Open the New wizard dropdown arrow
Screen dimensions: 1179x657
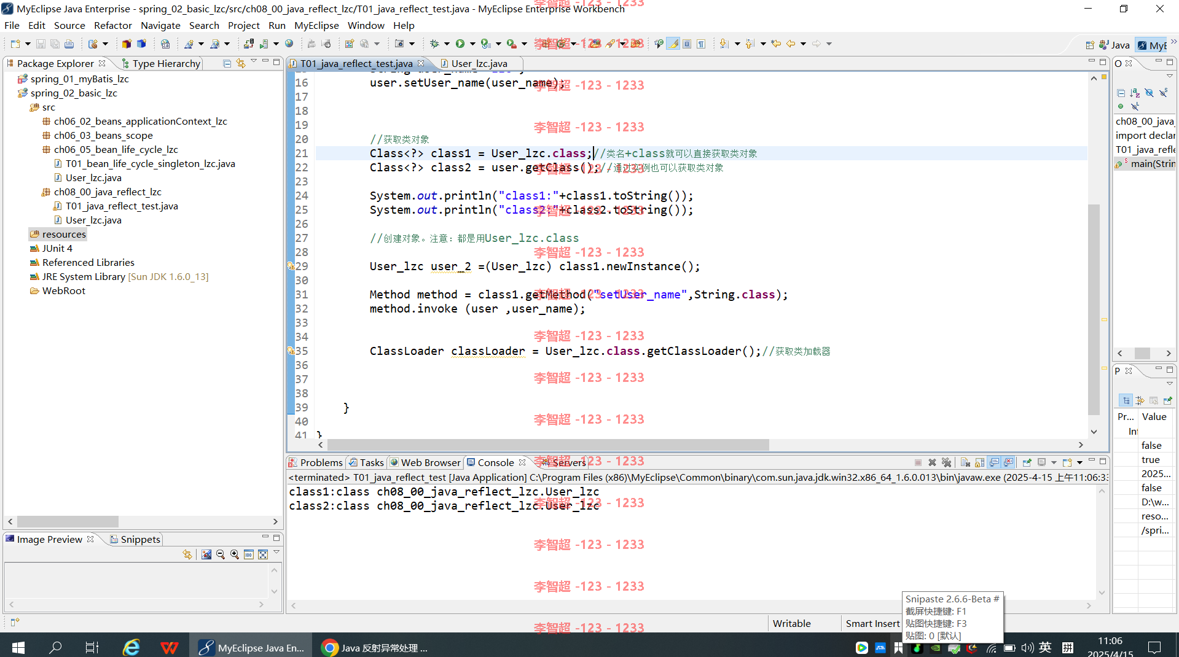(x=28, y=44)
